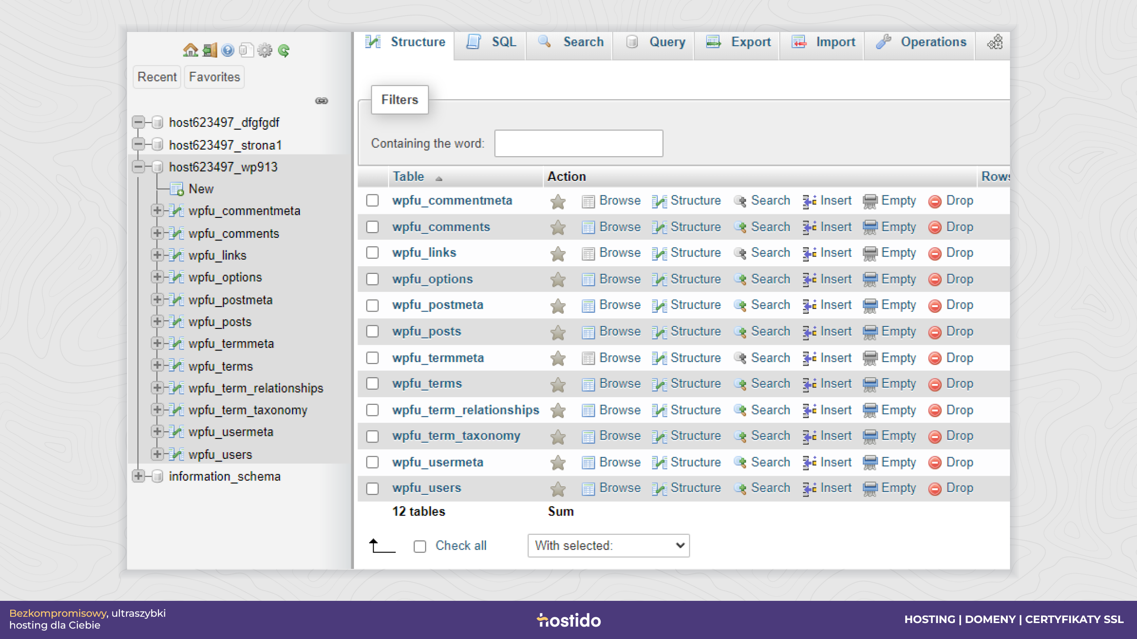Screen dimensions: 1137x639
Task: Reload navigation panel with green refresh icon
Action: click(x=284, y=50)
